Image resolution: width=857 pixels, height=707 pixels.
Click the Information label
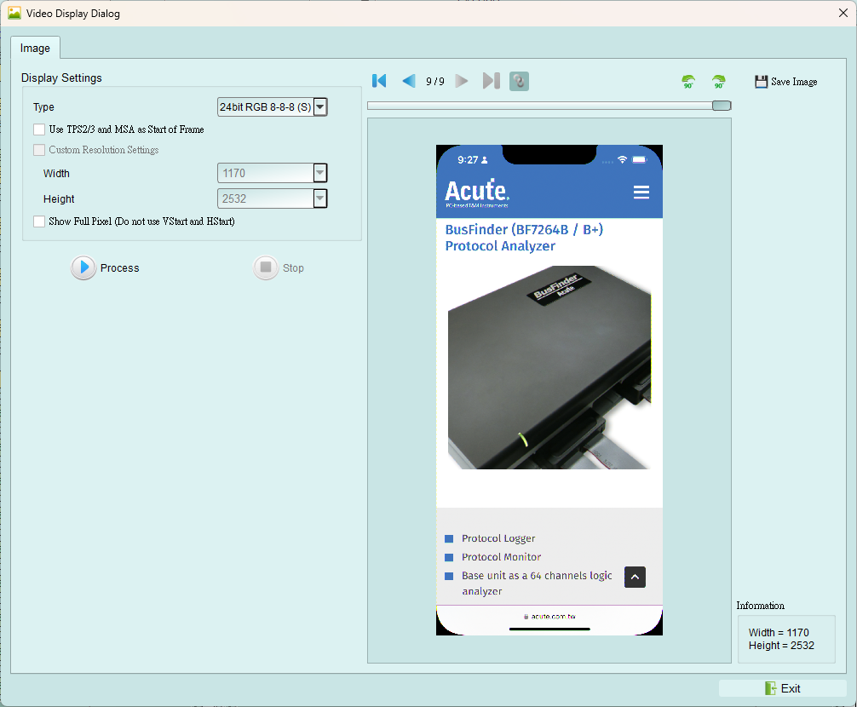tap(760, 606)
